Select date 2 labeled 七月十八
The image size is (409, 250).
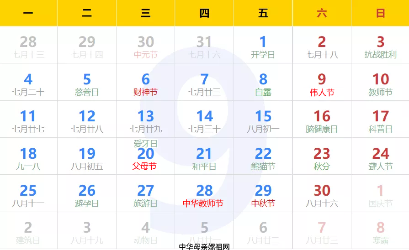tap(322, 45)
